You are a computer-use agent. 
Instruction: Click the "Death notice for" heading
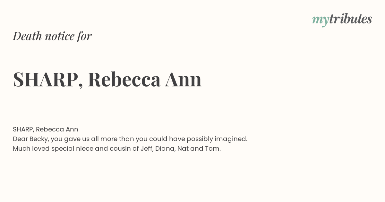pyautogui.click(x=52, y=36)
